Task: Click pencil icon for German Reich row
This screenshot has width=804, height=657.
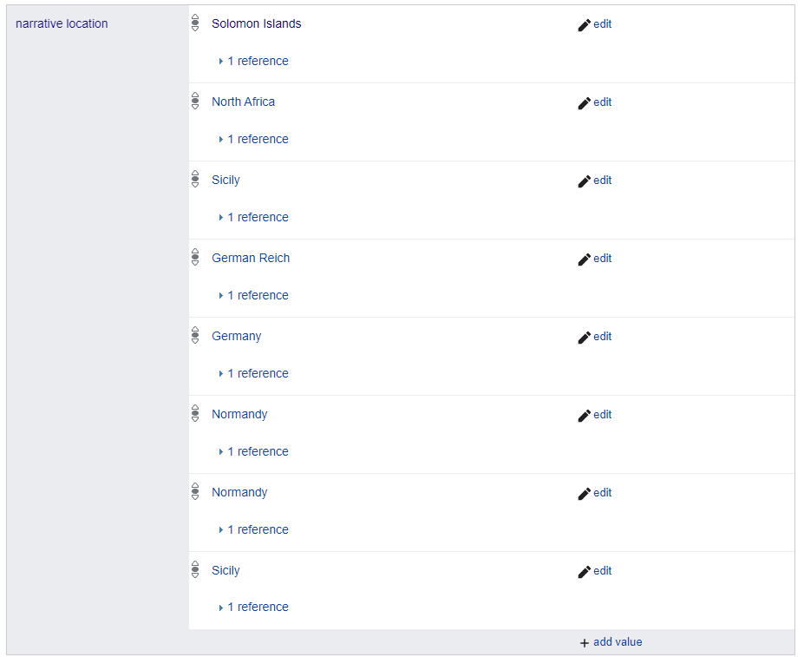Action: [x=584, y=260]
